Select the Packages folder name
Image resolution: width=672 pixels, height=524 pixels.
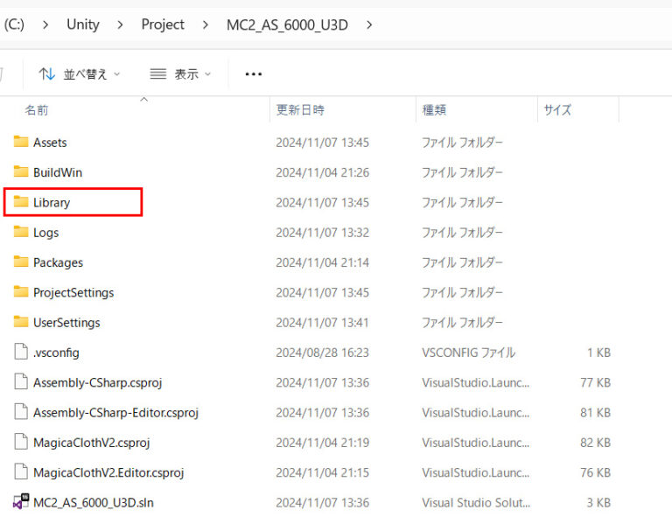pyautogui.click(x=59, y=262)
